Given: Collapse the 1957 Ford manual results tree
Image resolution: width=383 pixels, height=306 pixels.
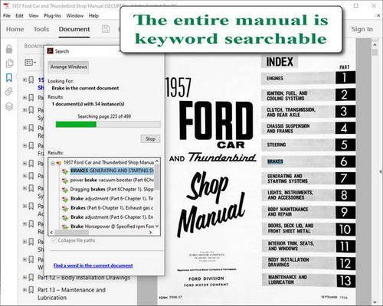Looking at the screenshot, I should point(52,163).
